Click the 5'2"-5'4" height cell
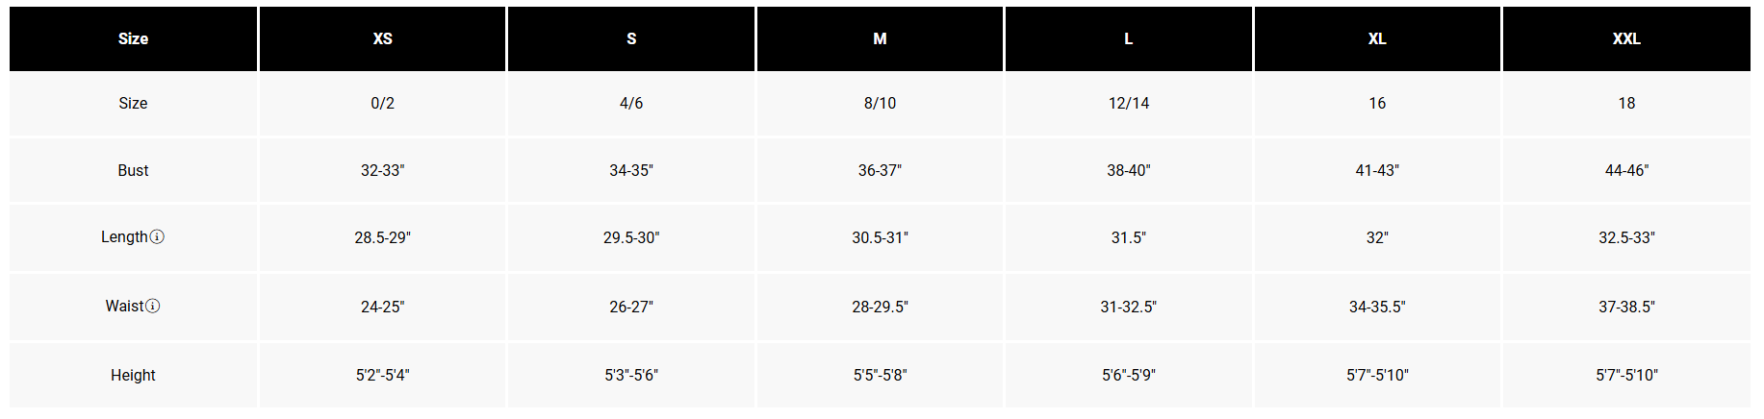The height and width of the screenshot is (419, 1764). (x=382, y=375)
